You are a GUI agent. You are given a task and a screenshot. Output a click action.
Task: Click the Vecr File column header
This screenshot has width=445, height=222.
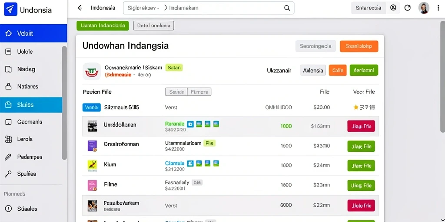364,92
